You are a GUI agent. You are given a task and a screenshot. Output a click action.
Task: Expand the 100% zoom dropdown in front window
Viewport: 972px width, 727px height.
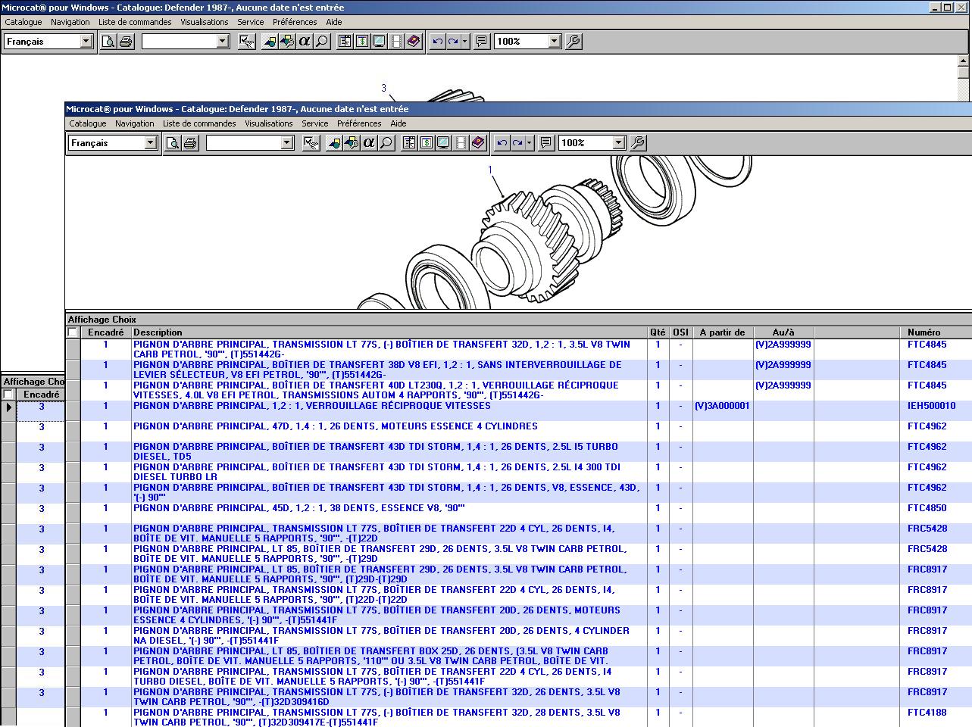618,143
